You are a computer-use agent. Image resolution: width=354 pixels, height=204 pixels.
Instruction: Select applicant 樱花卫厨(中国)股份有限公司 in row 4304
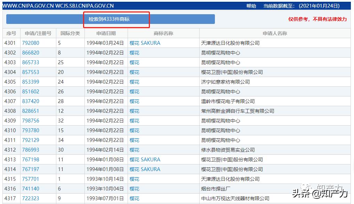point(232,72)
